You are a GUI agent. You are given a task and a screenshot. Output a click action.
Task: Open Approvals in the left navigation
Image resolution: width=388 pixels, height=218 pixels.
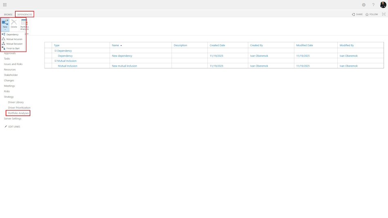coord(10,53)
